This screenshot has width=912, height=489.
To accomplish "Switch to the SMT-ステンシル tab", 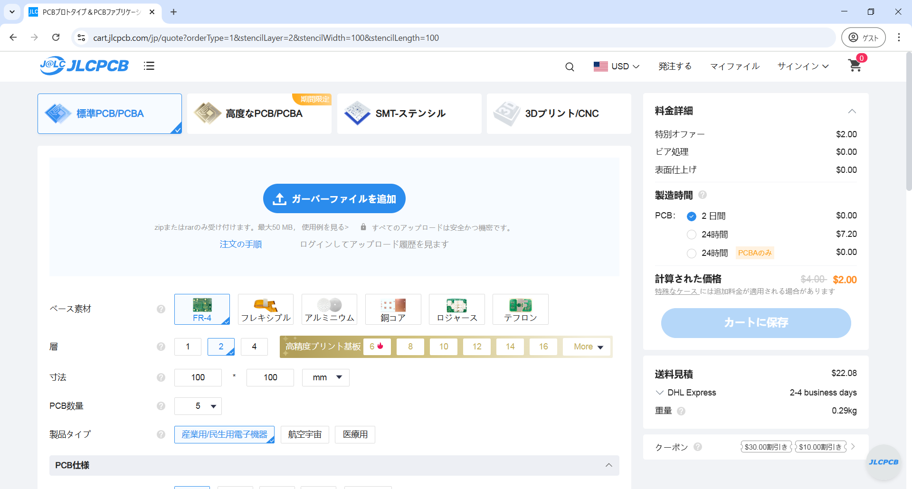I will pyautogui.click(x=409, y=113).
